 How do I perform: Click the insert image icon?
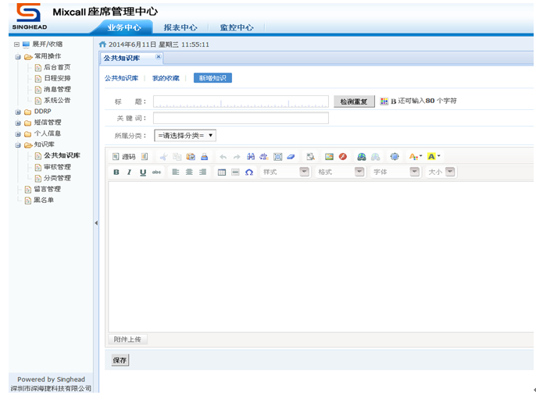click(329, 157)
